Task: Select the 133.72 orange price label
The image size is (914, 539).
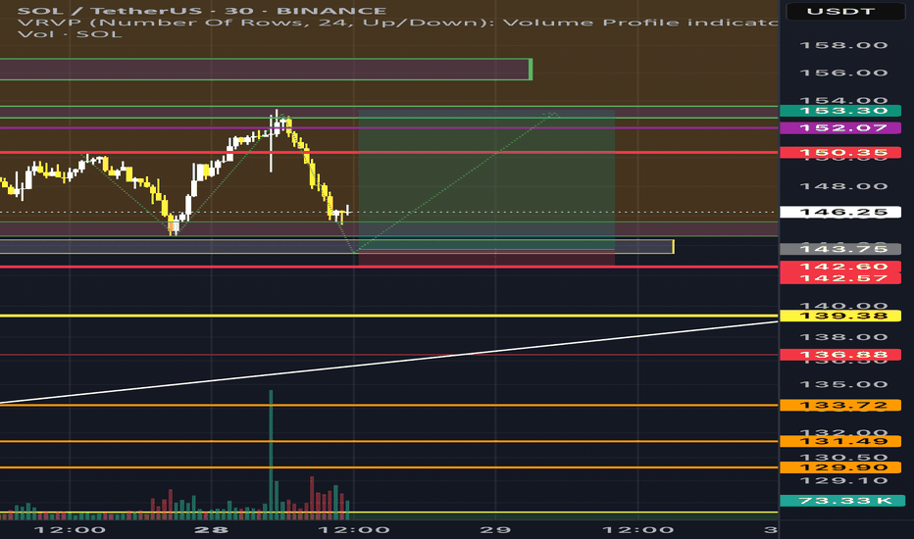Action: pyautogui.click(x=840, y=405)
